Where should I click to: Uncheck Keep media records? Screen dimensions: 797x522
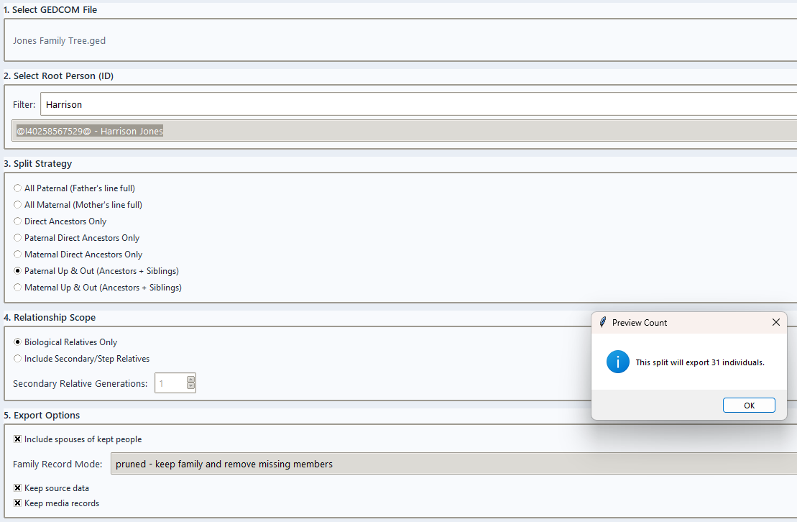18,503
